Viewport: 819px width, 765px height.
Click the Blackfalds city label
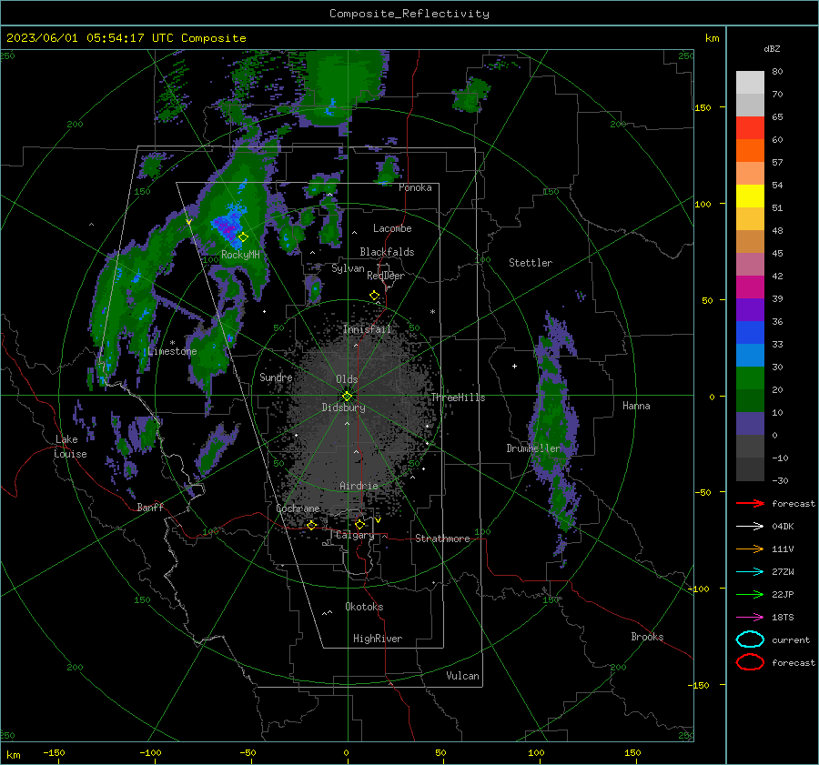coord(387,252)
